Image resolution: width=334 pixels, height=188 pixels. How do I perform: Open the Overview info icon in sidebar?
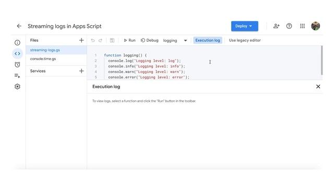tap(17, 43)
